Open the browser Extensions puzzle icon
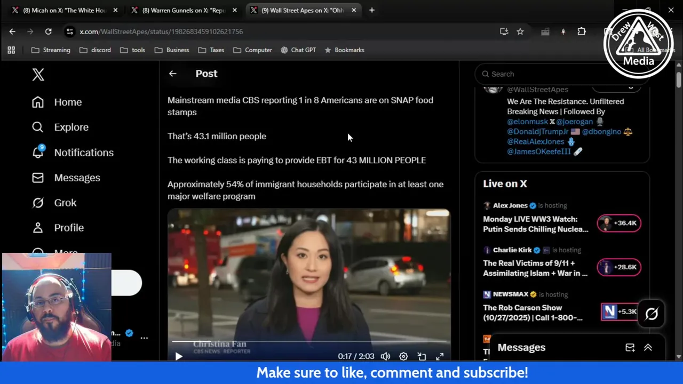This screenshot has width=683, height=384. (582, 31)
